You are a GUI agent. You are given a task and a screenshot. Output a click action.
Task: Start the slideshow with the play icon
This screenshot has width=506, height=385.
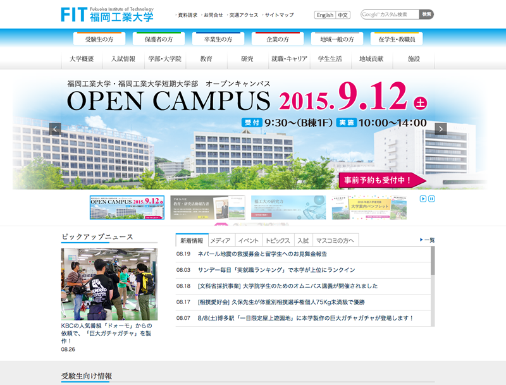pyautogui.click(x=423, y=199)
